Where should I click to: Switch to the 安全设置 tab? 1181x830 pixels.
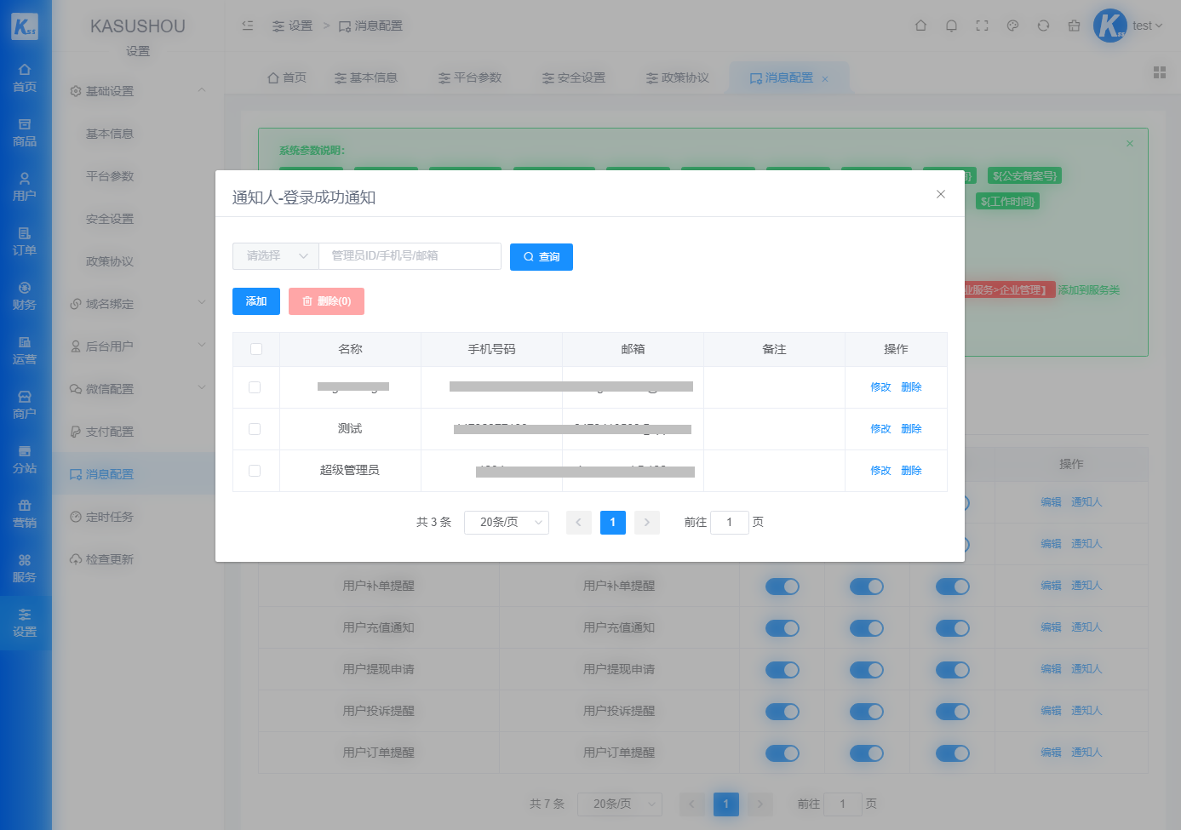[574, 77]
